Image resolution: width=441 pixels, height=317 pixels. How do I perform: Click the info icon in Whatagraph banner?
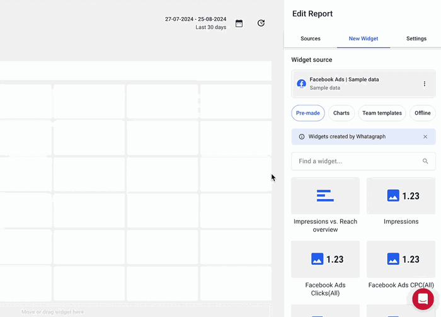point(302,137)
